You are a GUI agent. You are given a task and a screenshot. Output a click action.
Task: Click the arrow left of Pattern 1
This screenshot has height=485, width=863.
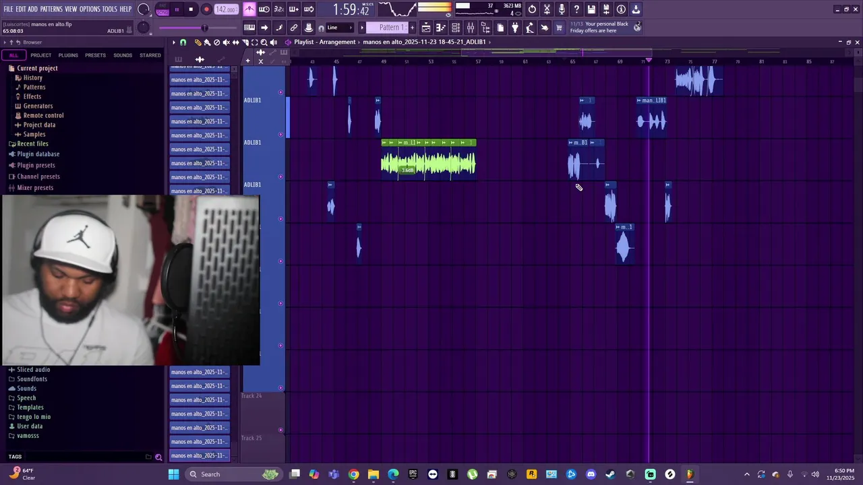pyautogui.click(x=362, y=28)
